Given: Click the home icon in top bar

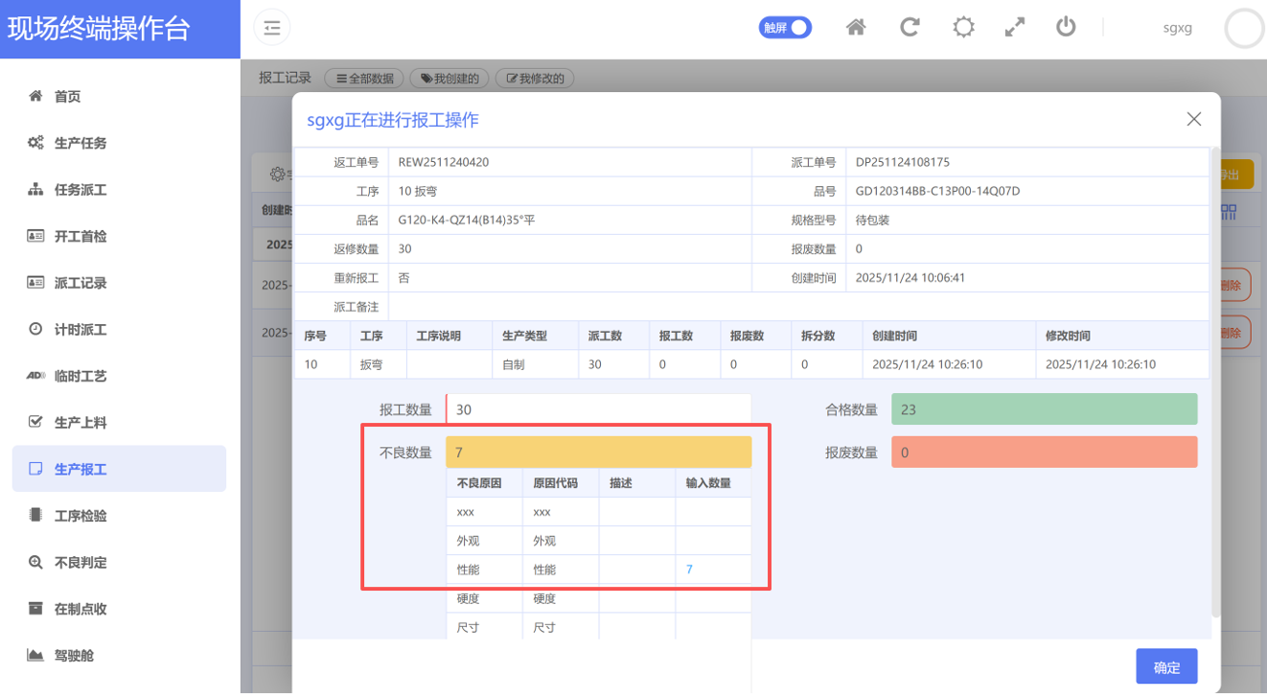Looking at the screenshot, I should (856, 27).
